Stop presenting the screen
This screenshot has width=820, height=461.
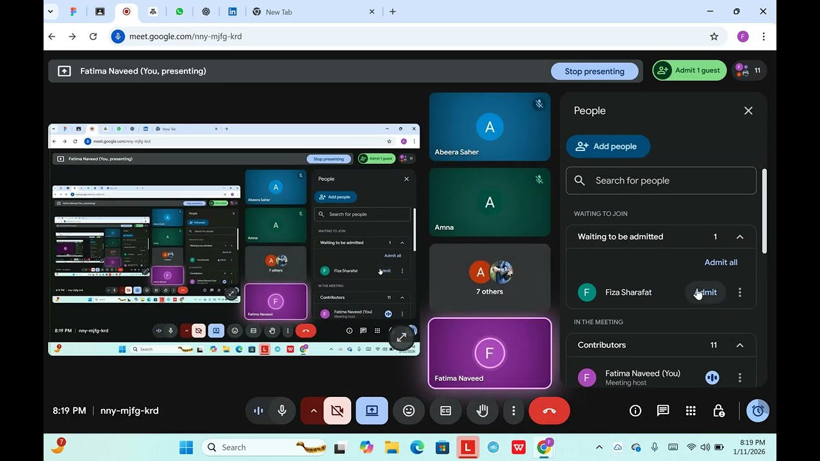(594, 71)
